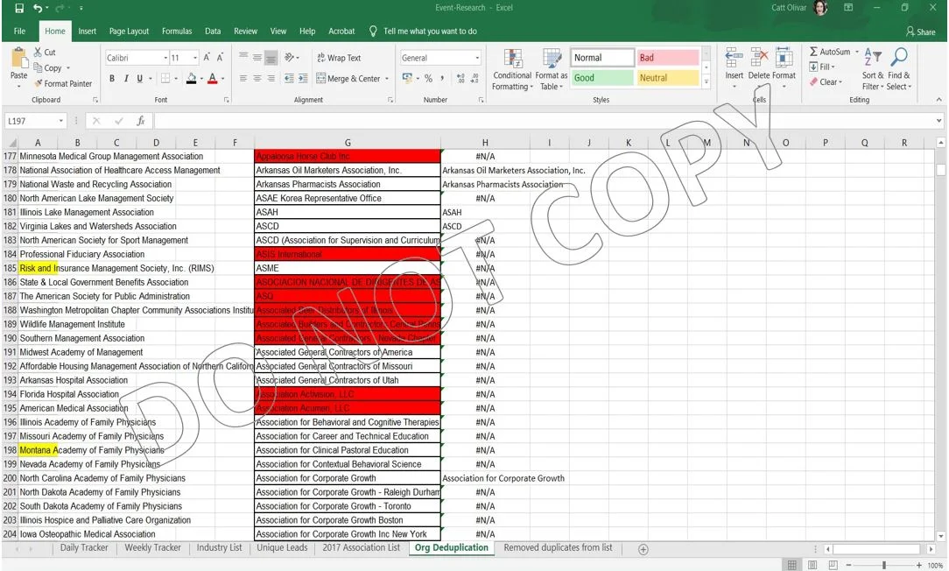Click the Save icon in title bar

(18, 8)
